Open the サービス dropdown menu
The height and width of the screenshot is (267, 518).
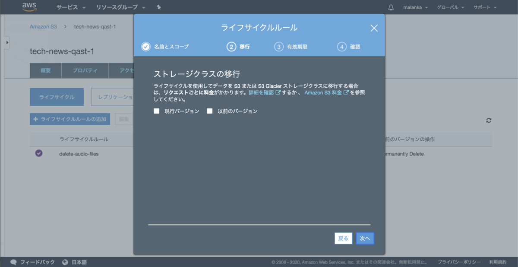(71, 7)
